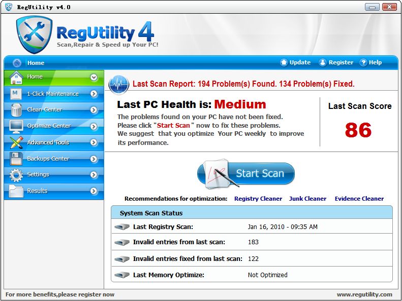Minimize the RegUtility window
The width and height of the screenshot is (402, 301).
pyautogui.click(x=372, y=7)
